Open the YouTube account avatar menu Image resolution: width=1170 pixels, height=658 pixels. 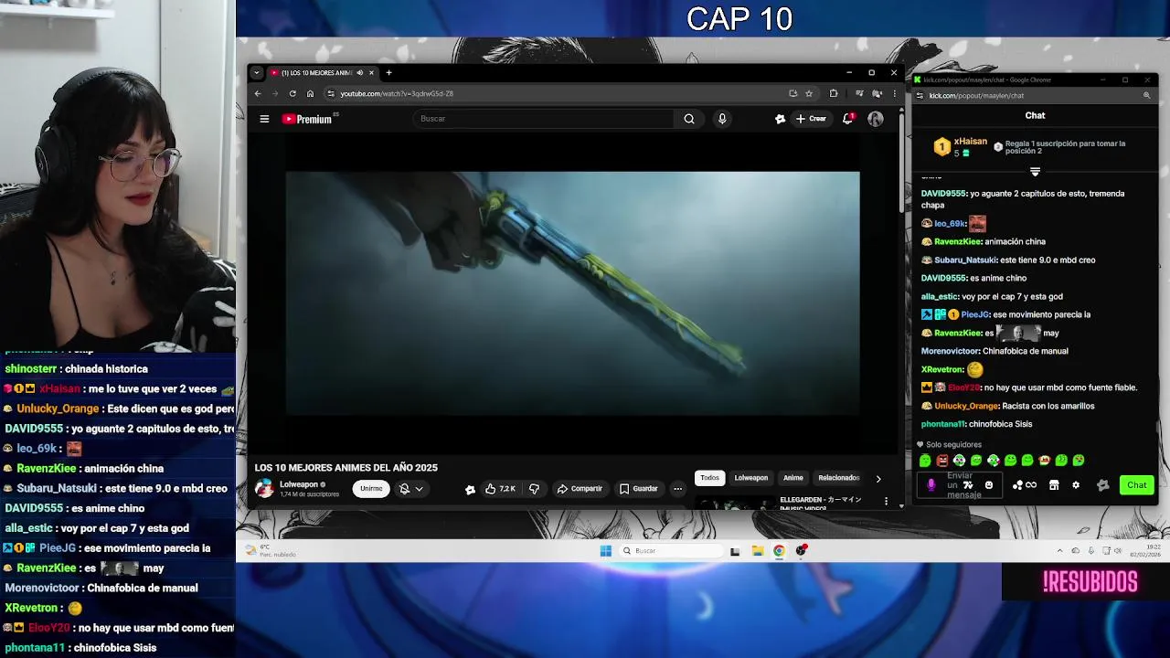point(876,119)
